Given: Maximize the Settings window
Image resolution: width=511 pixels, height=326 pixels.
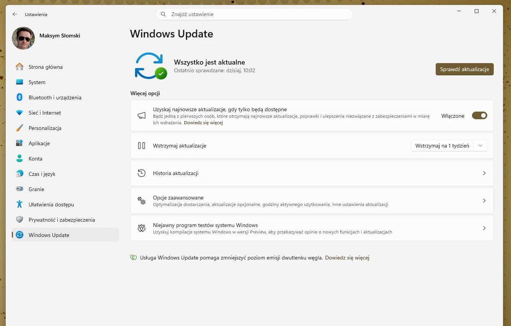Looking at the screenshot, I should click(477, 11).
